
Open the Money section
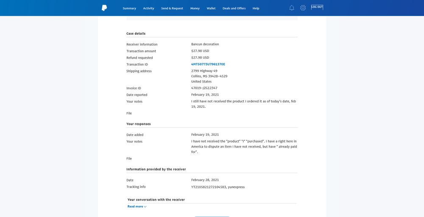195,8
